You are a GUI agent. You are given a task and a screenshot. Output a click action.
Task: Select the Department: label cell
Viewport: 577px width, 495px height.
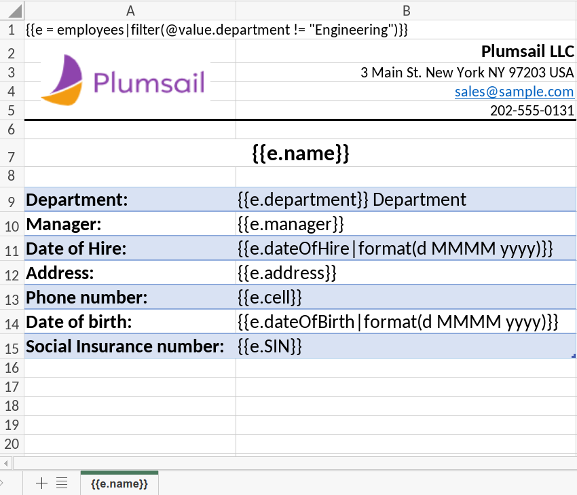130,200
